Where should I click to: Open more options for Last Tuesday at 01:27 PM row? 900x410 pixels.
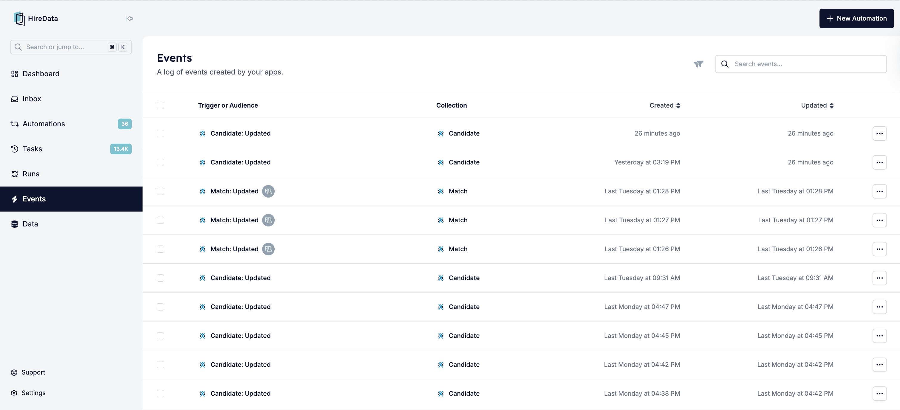(879, 220)
